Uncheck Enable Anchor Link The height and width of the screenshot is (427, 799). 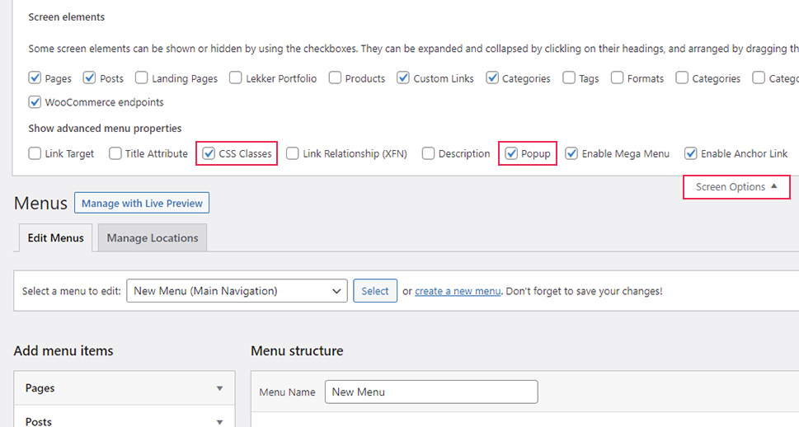(x=691, y=153)
